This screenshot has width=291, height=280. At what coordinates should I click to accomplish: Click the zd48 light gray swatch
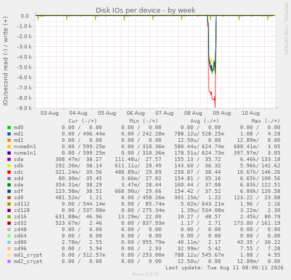click(9, 230)
